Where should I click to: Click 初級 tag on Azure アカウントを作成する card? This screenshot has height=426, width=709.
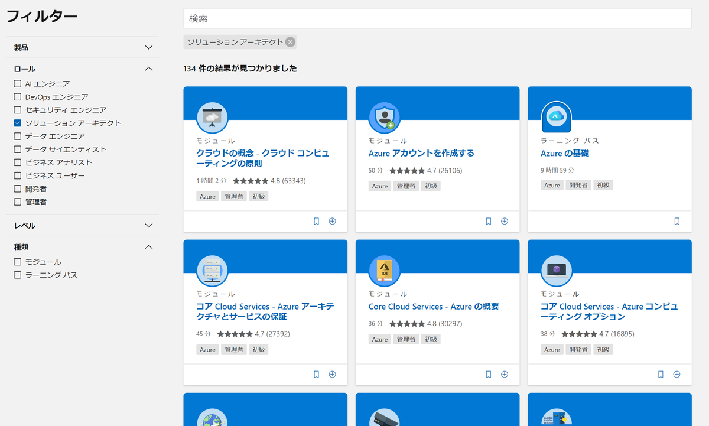431,186
